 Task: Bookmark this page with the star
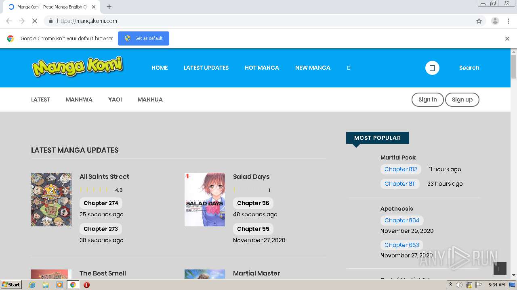(x=479, y=21)
